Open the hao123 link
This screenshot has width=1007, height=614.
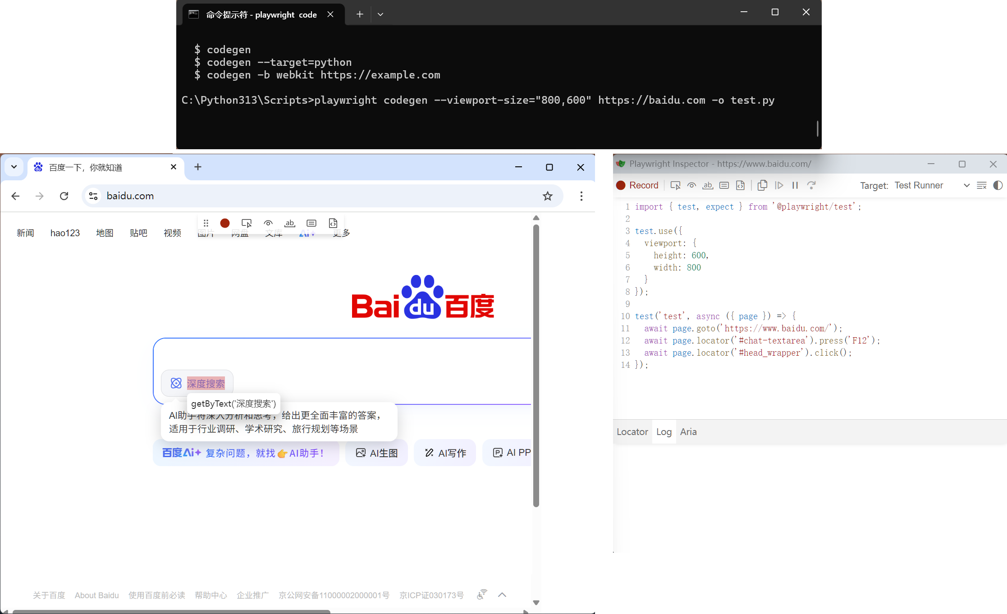(65, 233)
